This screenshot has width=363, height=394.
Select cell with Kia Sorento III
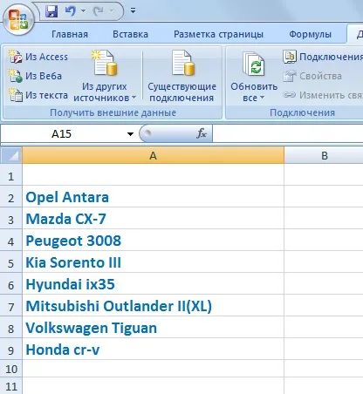pos(153,262)
